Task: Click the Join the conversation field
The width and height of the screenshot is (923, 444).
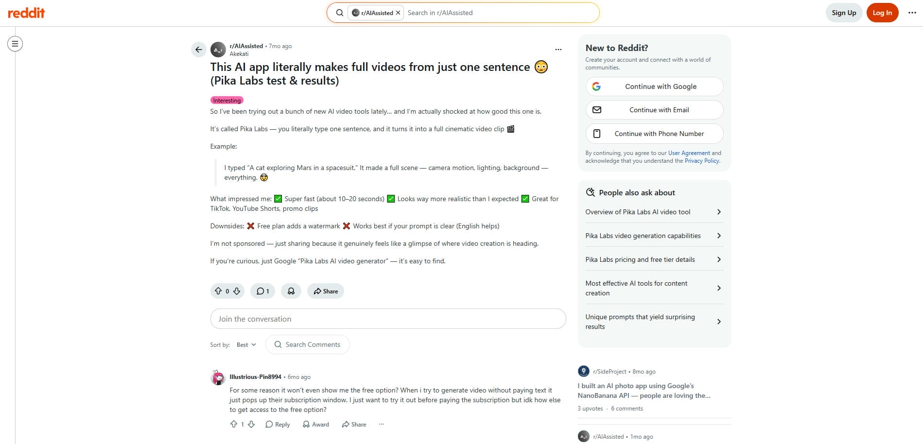Action: 388,319
